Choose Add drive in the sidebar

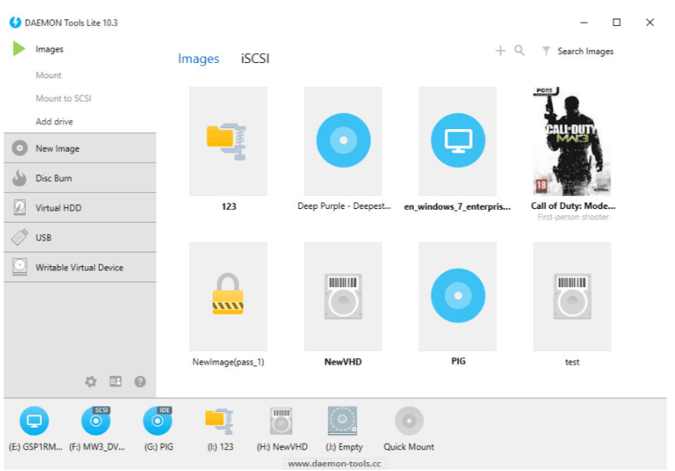tap(54, 122)
